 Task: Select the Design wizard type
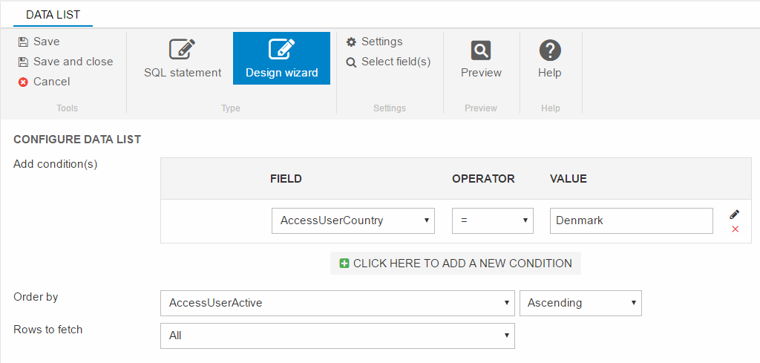coord(281,59)
